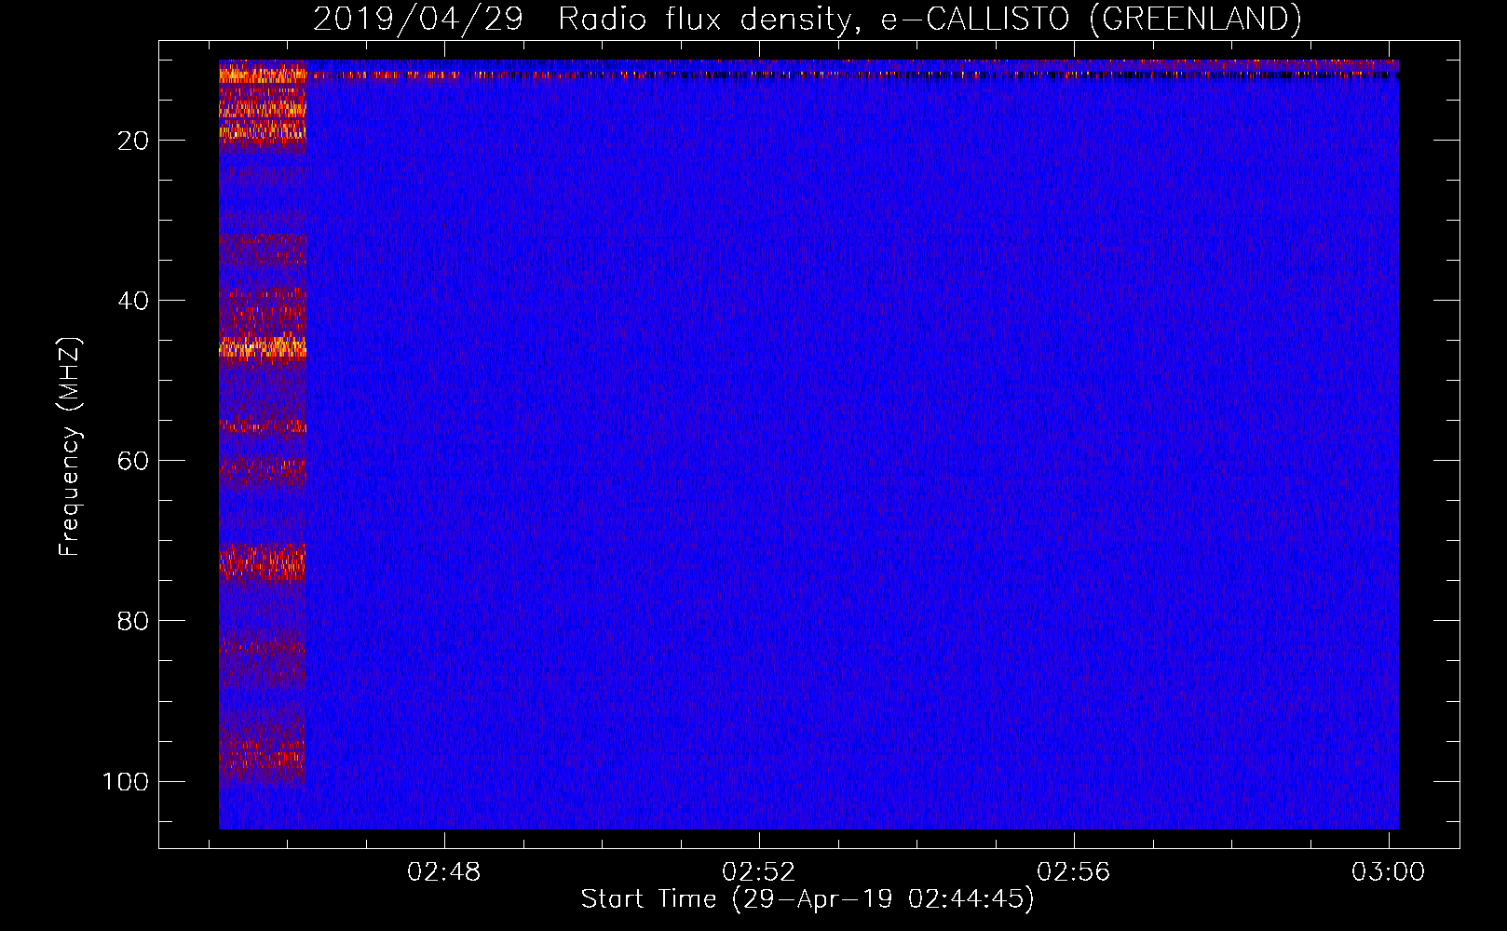Click the 20 MHz frequency tick label
The width and height of the screenshot is (1507, 931).
(x=133, y=141)
